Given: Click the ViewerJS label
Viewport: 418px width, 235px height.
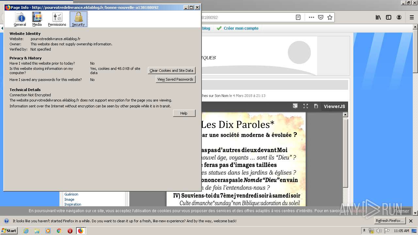Looking at the screenshot, I should (334, 106).
